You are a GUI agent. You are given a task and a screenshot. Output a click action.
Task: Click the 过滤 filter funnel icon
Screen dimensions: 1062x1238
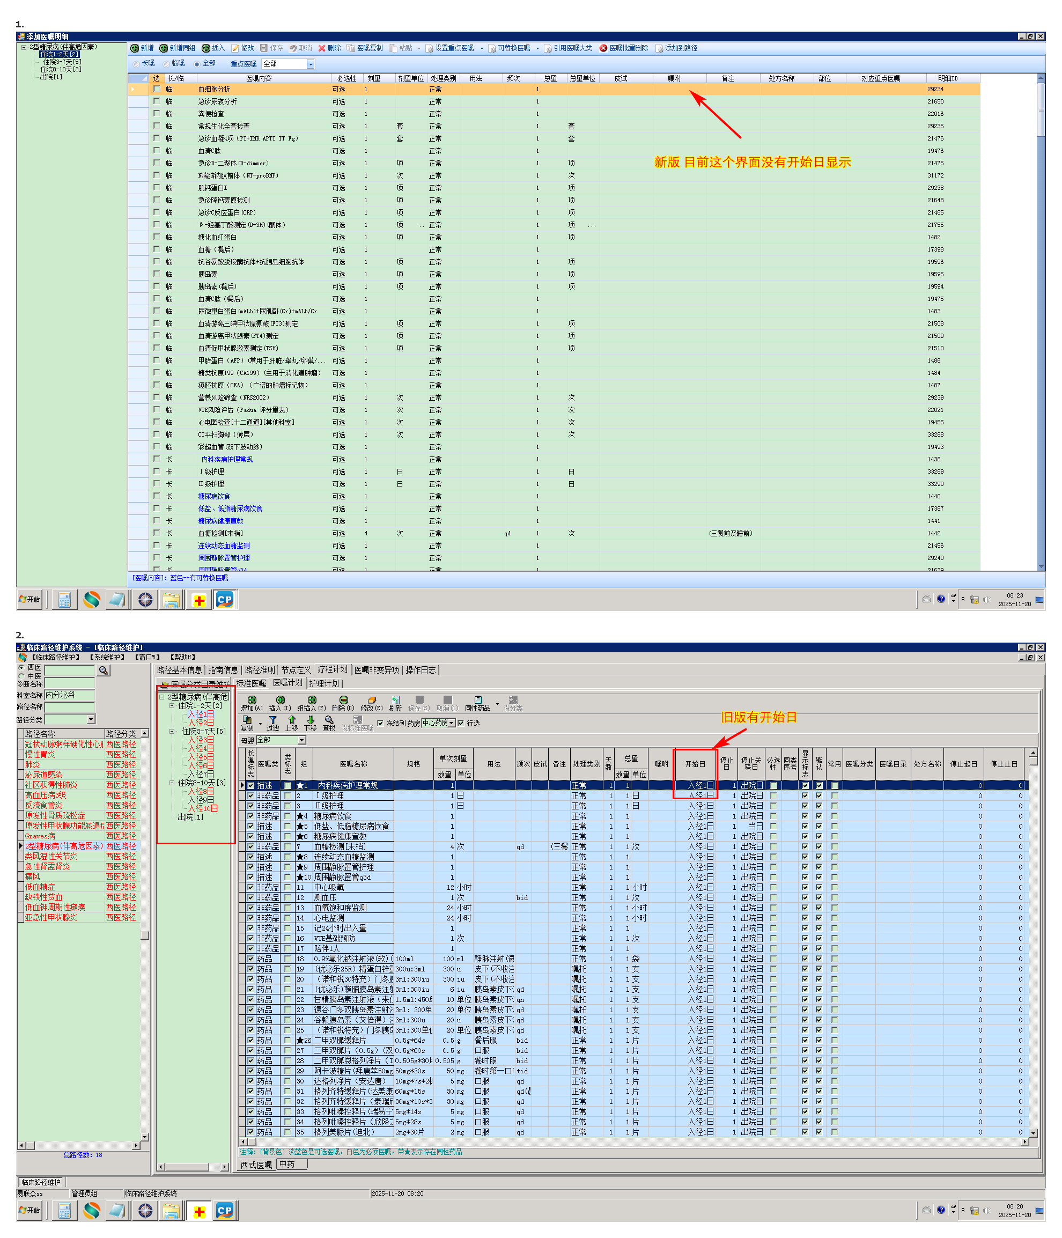[273, 720]
